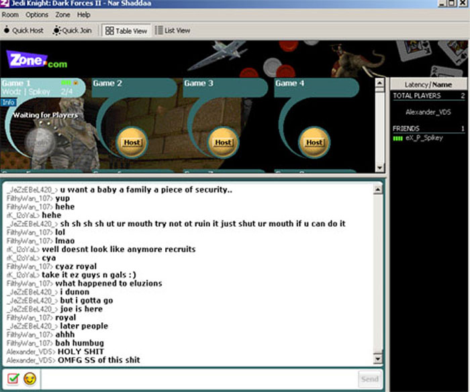Click "what happened to eluzions" chat line

point(109,283)
